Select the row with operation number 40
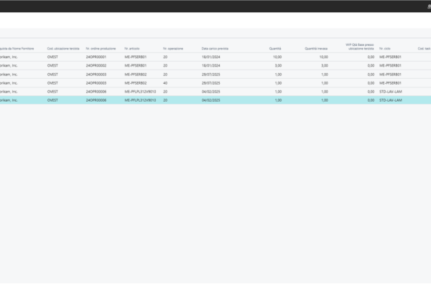The image size is (431, 289). pos(165,83)
